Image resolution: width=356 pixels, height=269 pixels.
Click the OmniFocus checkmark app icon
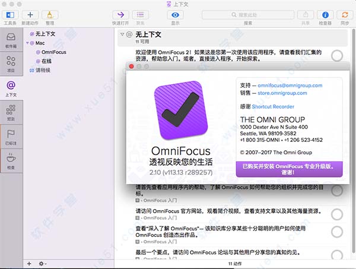click(181, 110)
